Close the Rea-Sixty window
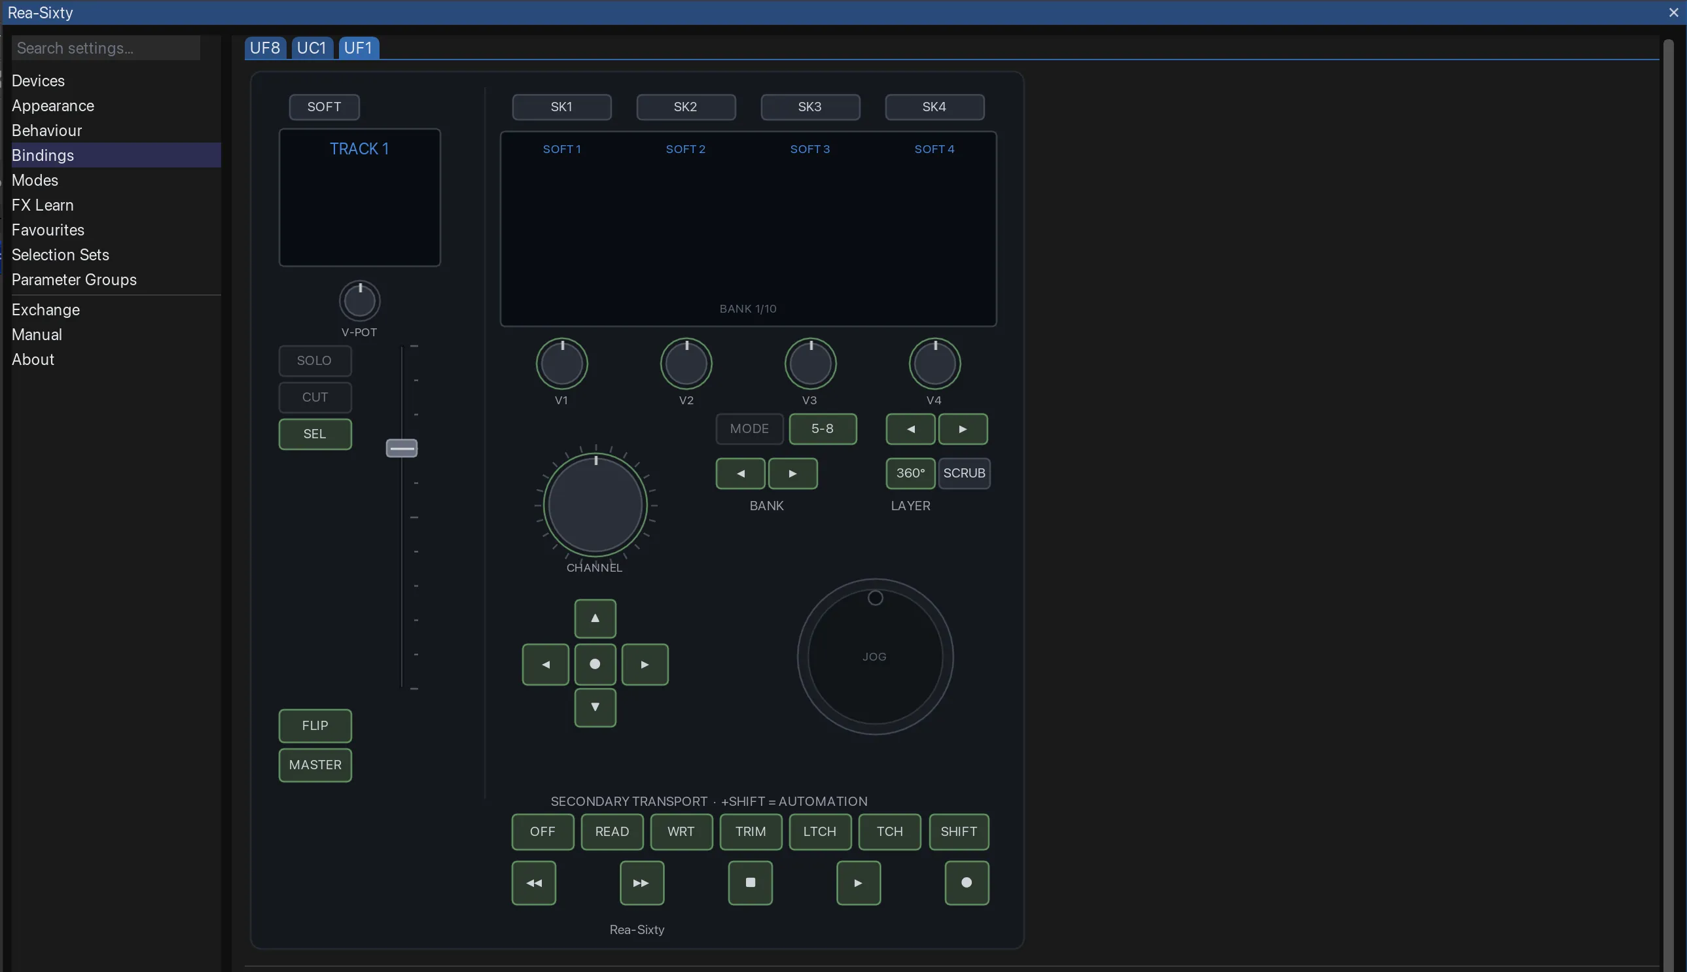Viewport: 1687px width, 972px height. 1674,12
